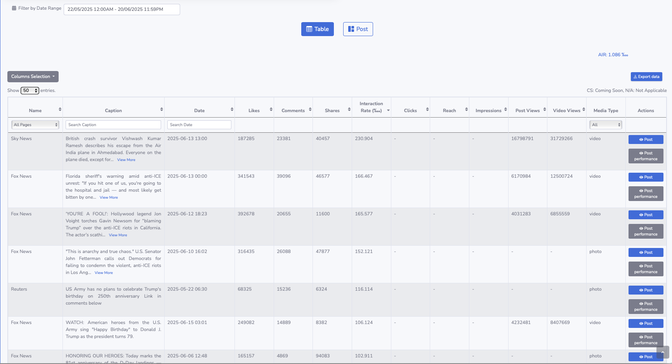Image resolution: width=672 pixels, height=364 pixels.
Task: Sort by Video Views column sort icon
Action: tap(583, 109)
